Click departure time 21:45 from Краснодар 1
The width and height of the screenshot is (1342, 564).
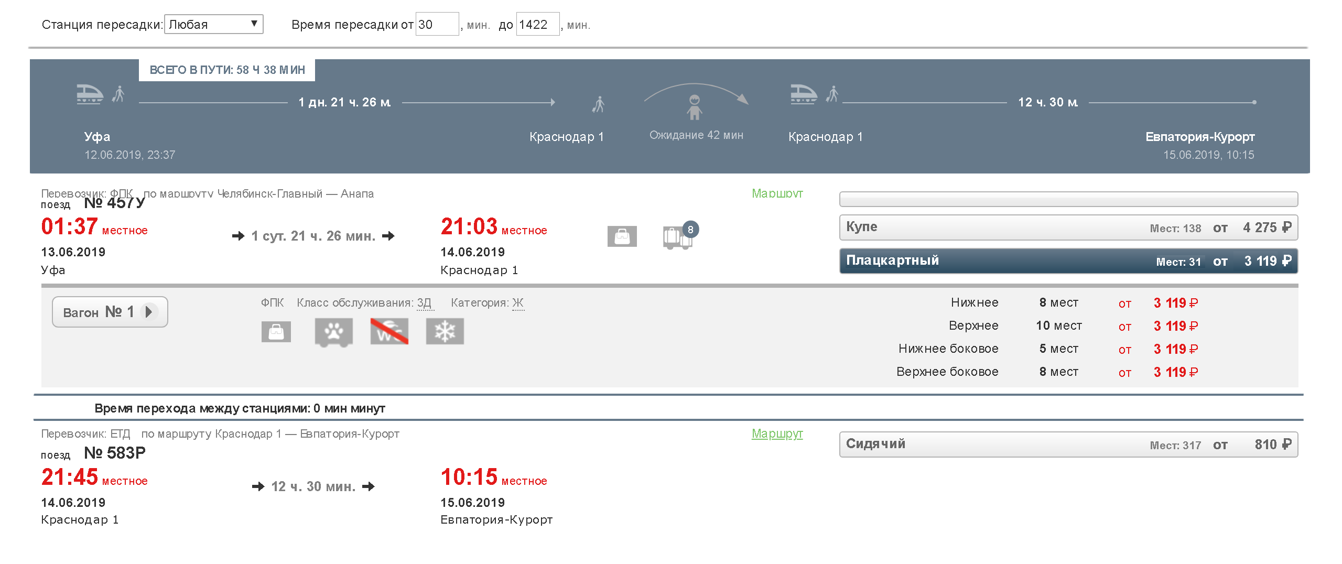click(x=69, y=477)
